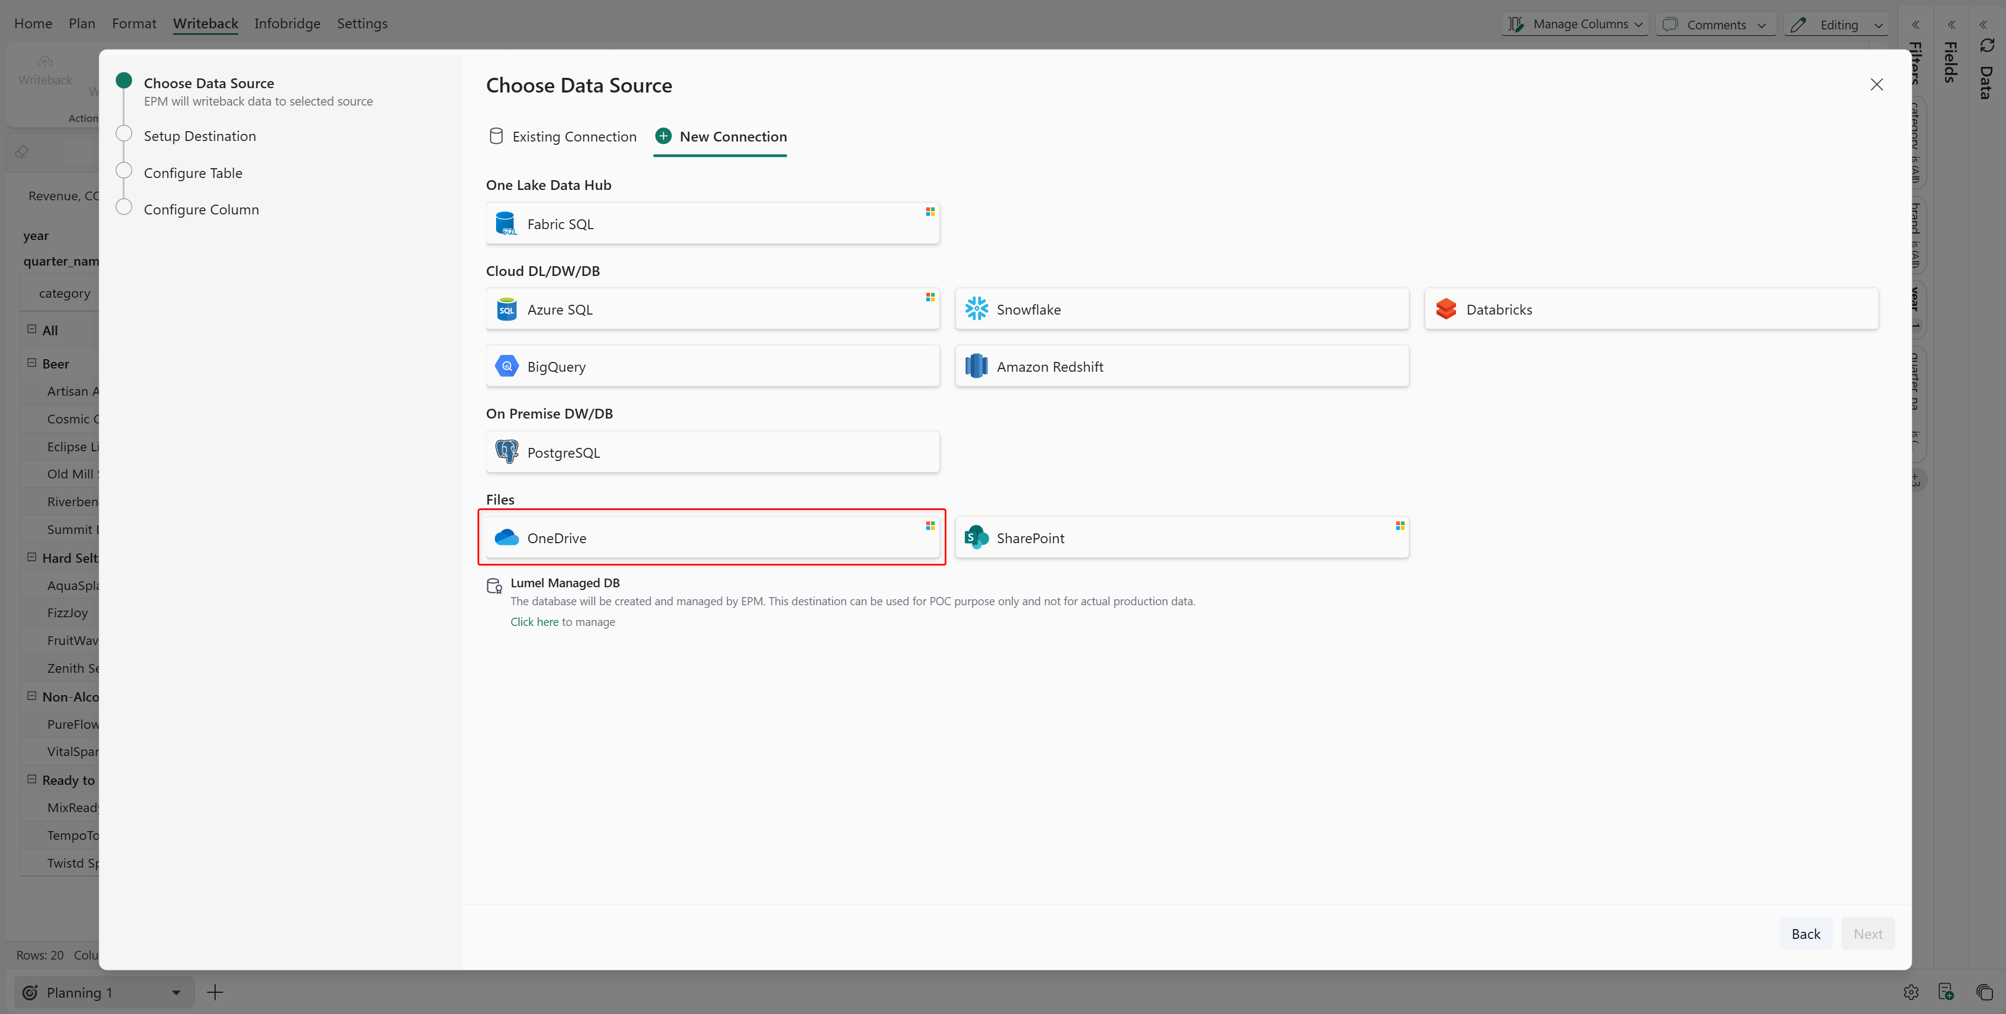Open settings gear in bottom status bar

click(1910, 992)
